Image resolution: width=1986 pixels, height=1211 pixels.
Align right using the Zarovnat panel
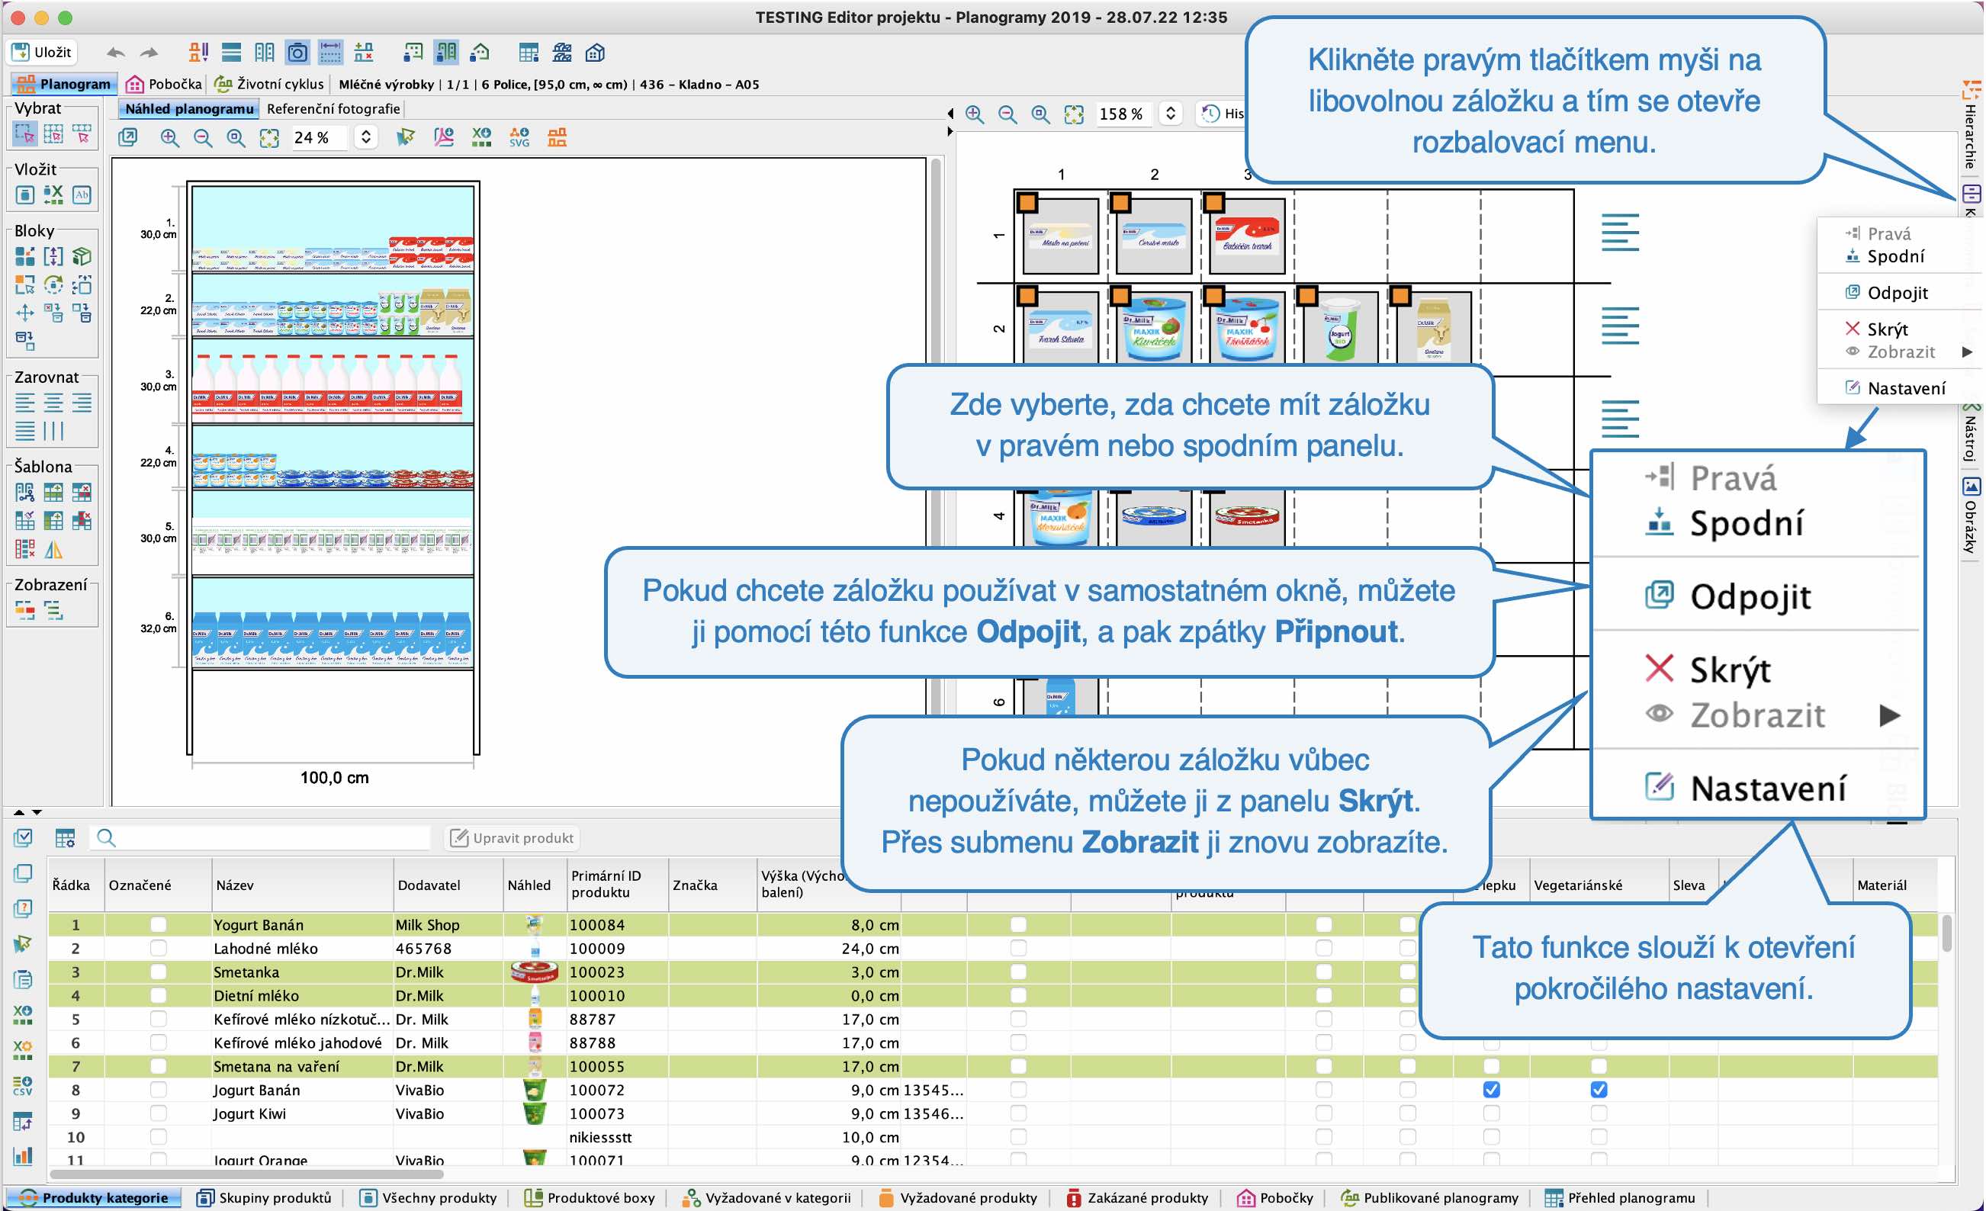pyautogui.click(x=82, y=403)
